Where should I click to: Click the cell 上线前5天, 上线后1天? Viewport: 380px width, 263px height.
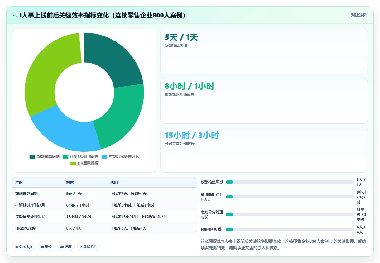[128, 194]
